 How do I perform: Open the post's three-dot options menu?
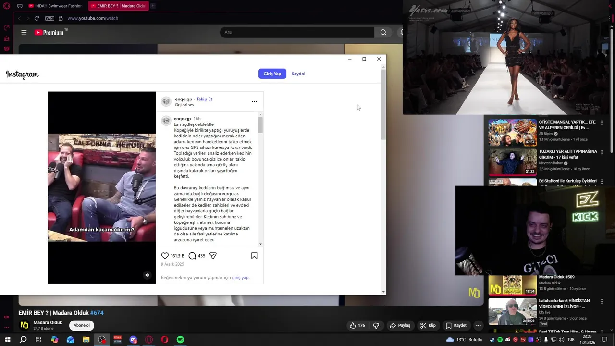[254, 101]
